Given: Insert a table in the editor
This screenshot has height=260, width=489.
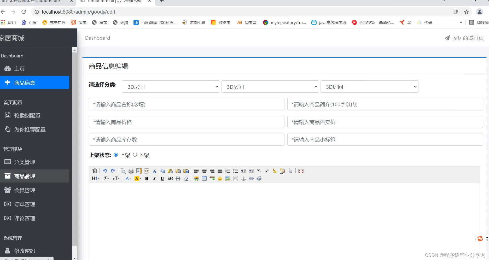Looking at the screenshot, I should [204, 179].
